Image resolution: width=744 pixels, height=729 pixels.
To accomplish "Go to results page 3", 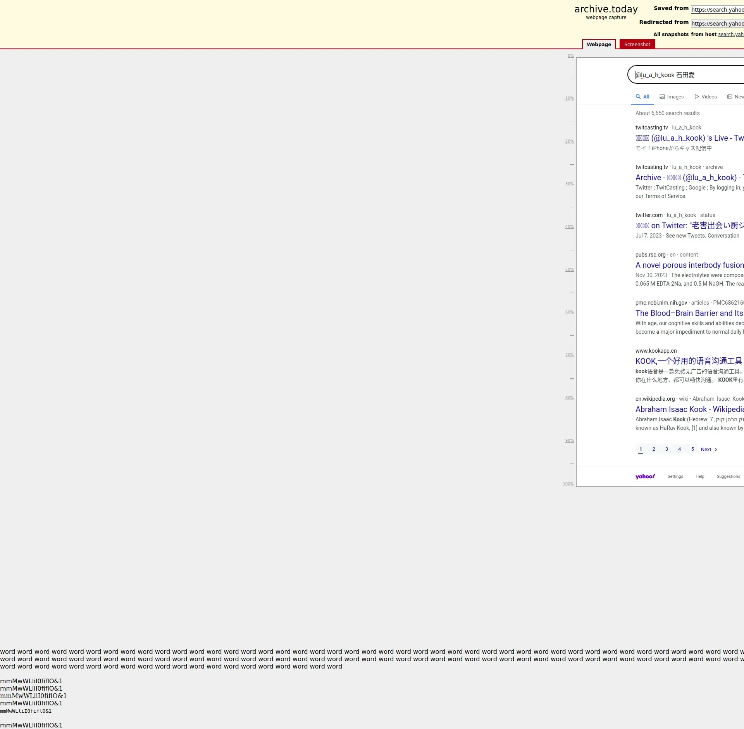I will [x=666, y=449].
